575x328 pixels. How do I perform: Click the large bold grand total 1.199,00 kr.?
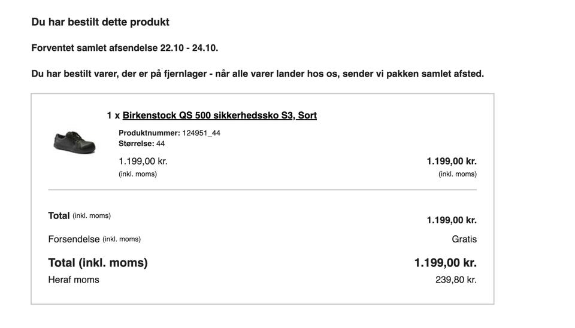coord(445,262)
